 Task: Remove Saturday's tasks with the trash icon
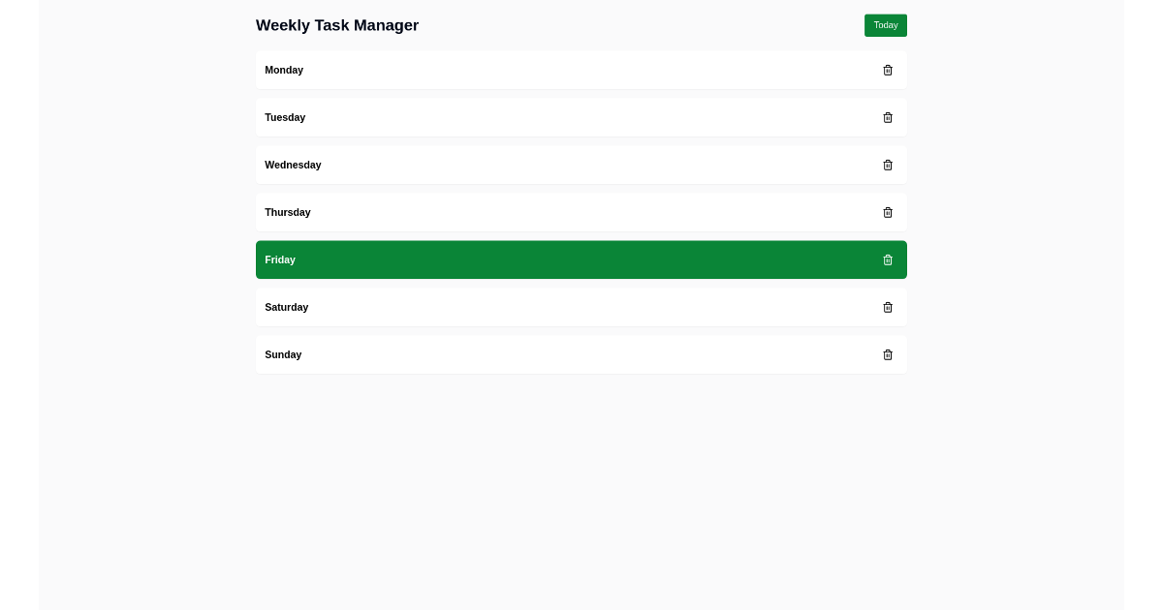tap(888, 307)
